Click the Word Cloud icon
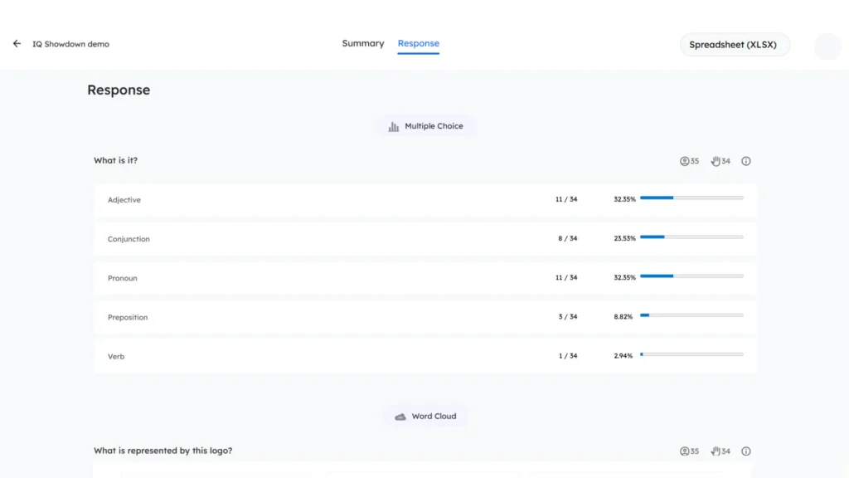Viewport: 849px width, 478px height. tap(400, 417)
